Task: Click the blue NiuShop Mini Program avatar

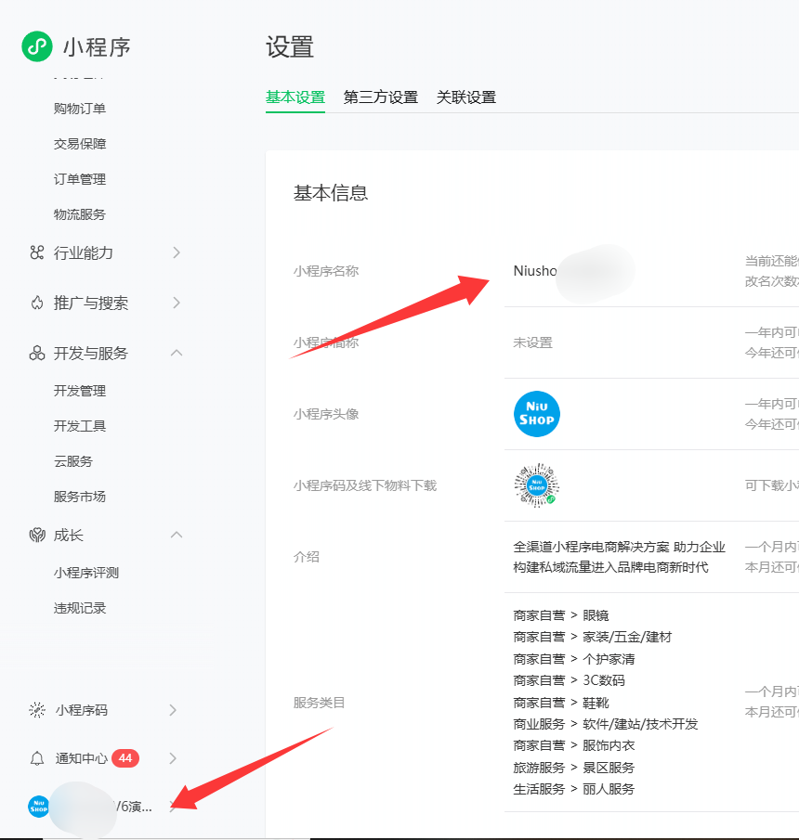Action: click(537, 414)
